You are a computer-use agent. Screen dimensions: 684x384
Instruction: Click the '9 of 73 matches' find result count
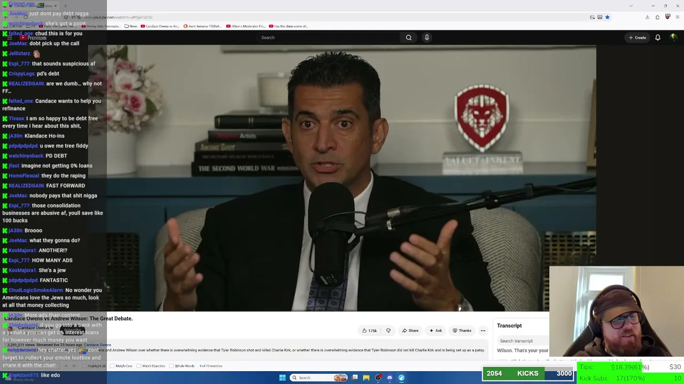(211, 366)
